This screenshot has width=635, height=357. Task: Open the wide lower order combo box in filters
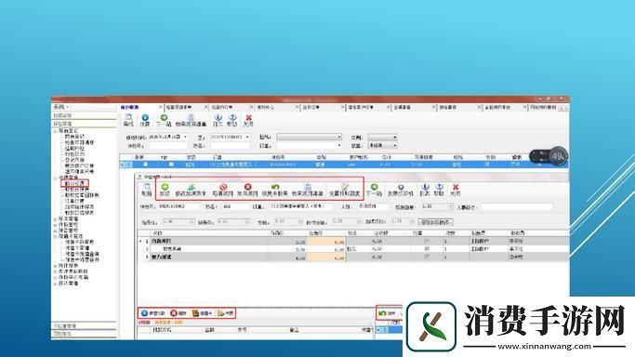309,145
